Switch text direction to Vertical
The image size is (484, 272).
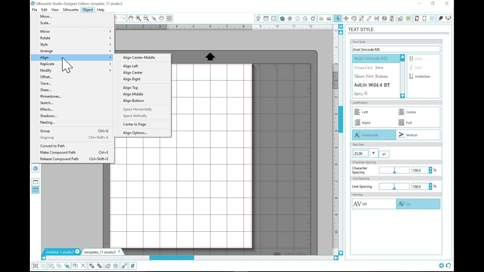(x=418, y=135)
